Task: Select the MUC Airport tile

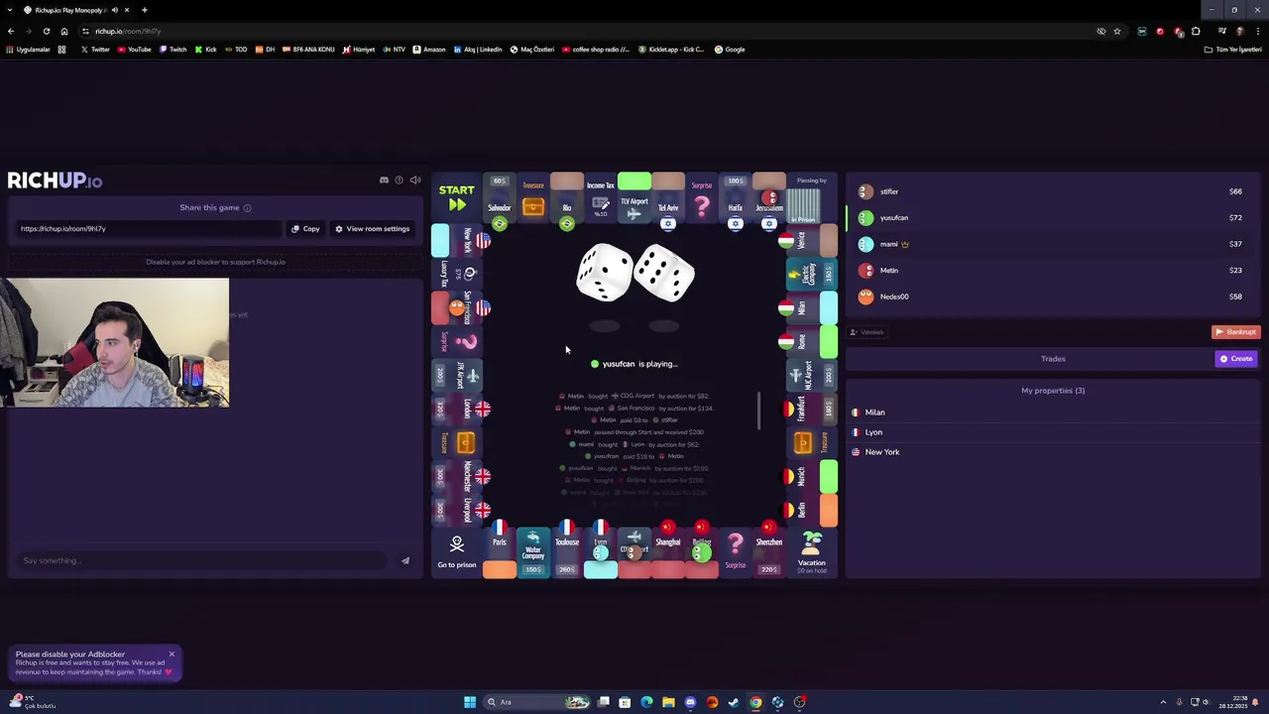Action: tap(812, 375)
